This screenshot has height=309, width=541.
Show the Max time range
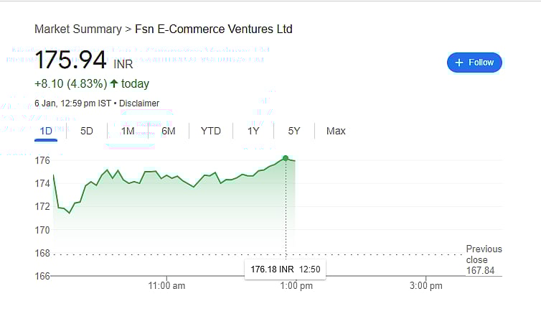tap(336, 131)
